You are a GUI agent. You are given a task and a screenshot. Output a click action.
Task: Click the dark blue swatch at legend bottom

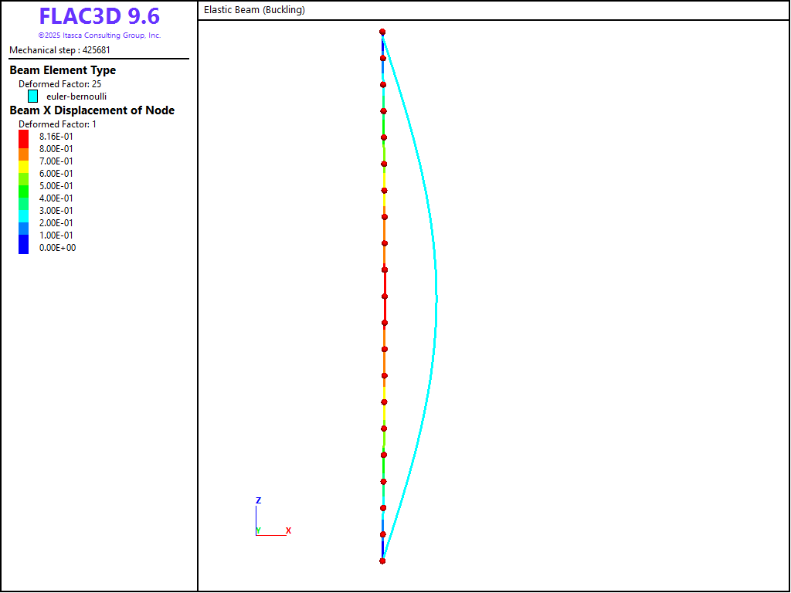(x=23, y=245)
